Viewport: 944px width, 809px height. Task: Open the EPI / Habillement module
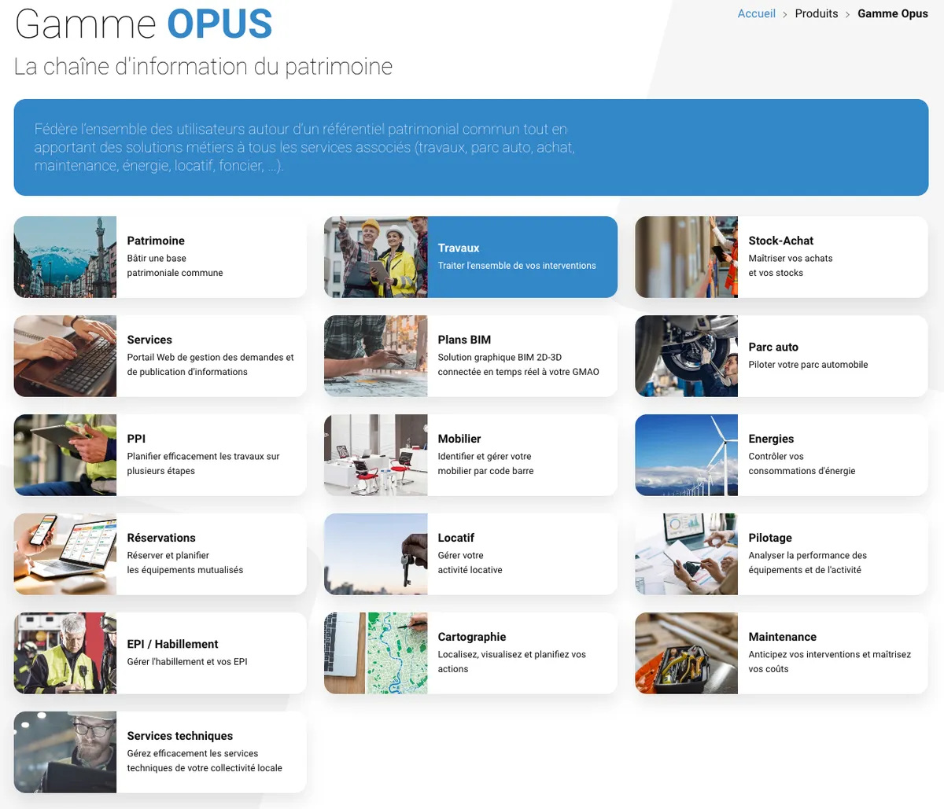157,653
